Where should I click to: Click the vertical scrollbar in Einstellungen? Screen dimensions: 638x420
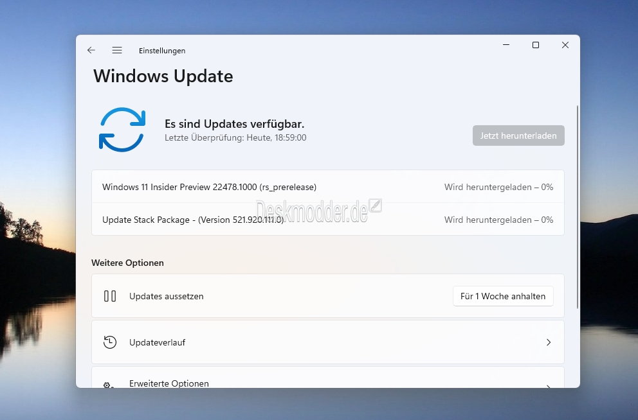click(578, 207)
